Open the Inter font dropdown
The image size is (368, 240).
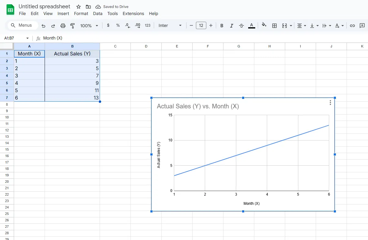pos(170,26)
